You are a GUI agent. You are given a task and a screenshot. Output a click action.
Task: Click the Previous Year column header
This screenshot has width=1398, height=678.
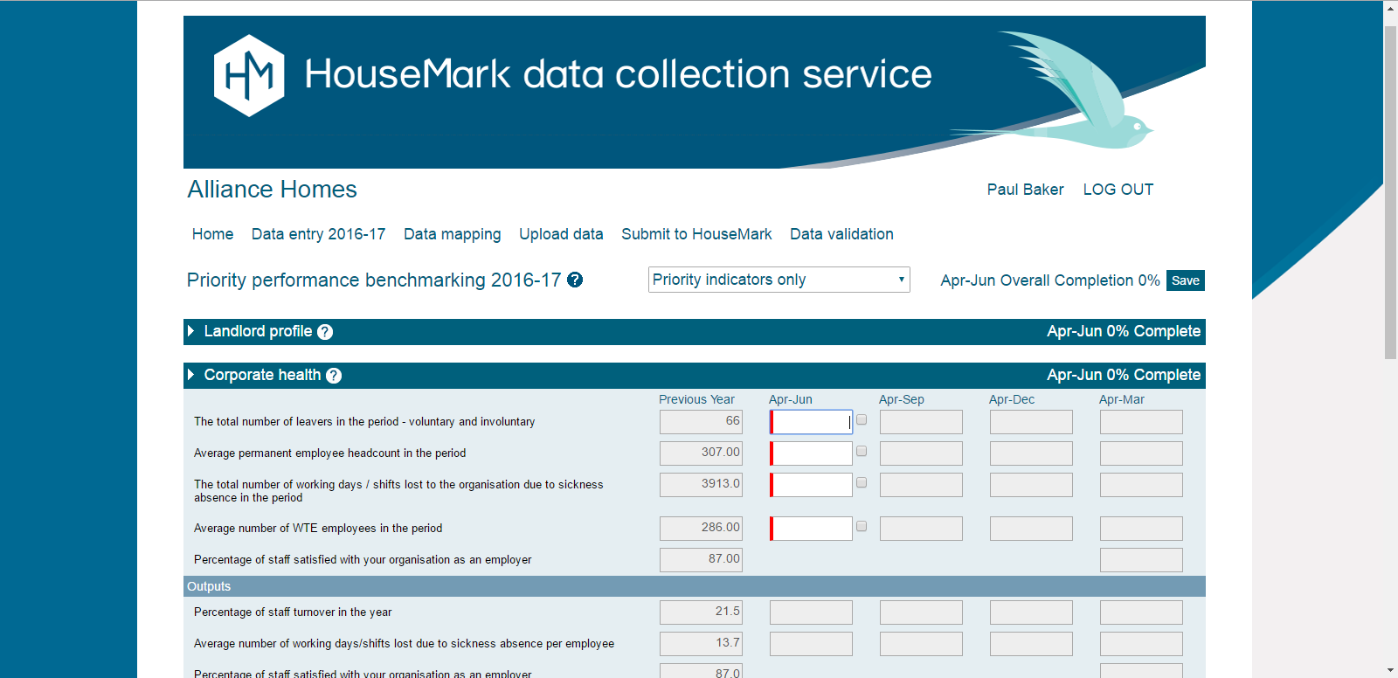(x=696, y=399)
